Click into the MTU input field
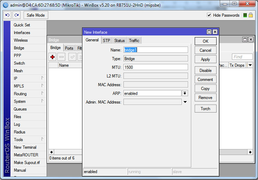This screenshot has height=180, width=258. tap(155, 67)
